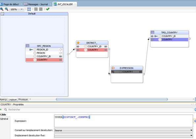Click the DISTINCT_ star icon

click(78, 43)
